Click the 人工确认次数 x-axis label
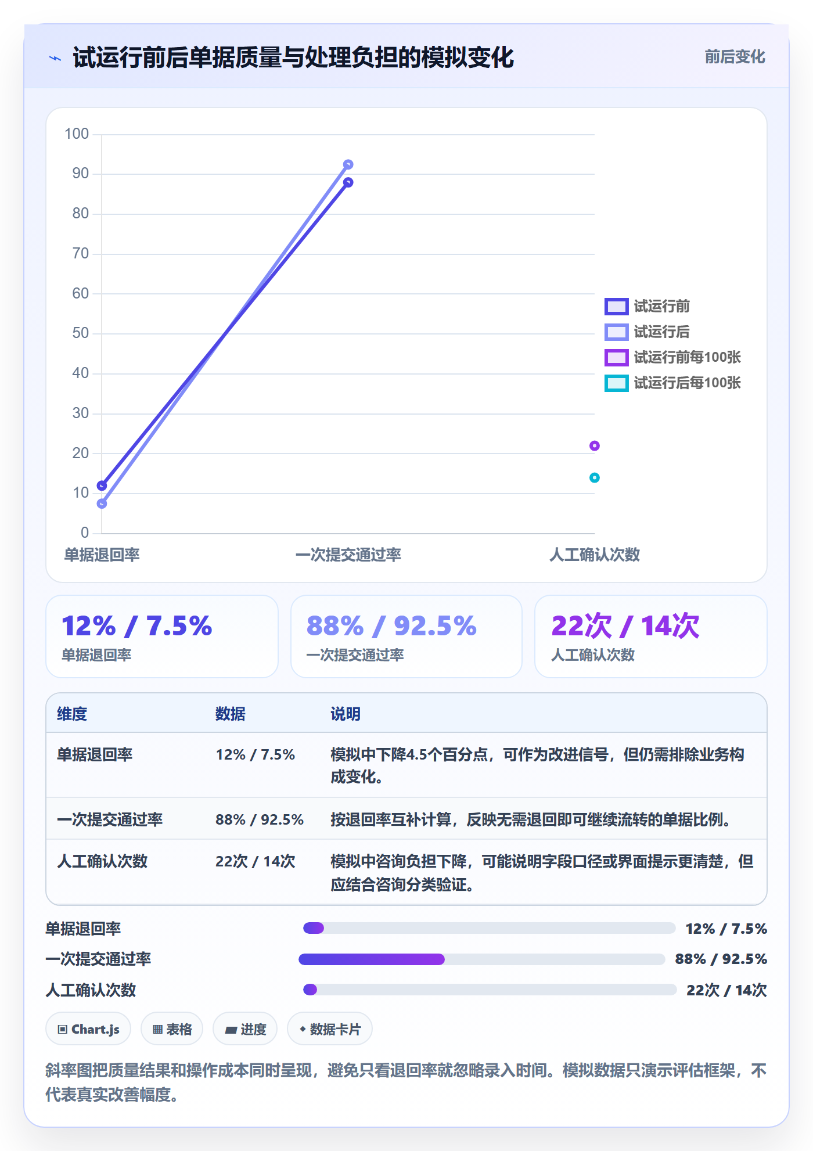This screenshot has height=1151, width=813. click(594, 555)
